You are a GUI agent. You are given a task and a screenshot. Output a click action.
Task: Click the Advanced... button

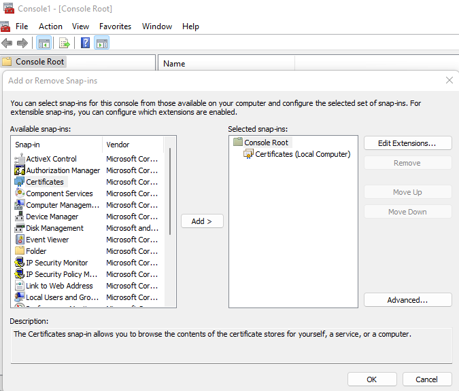point(408,300)
